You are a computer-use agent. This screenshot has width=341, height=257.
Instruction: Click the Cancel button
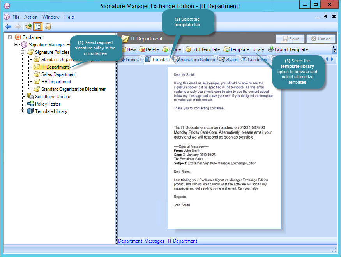click(x=321, y=39)
